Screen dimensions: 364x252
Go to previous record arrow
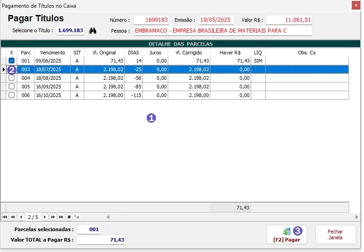click(x=20, y=217)
